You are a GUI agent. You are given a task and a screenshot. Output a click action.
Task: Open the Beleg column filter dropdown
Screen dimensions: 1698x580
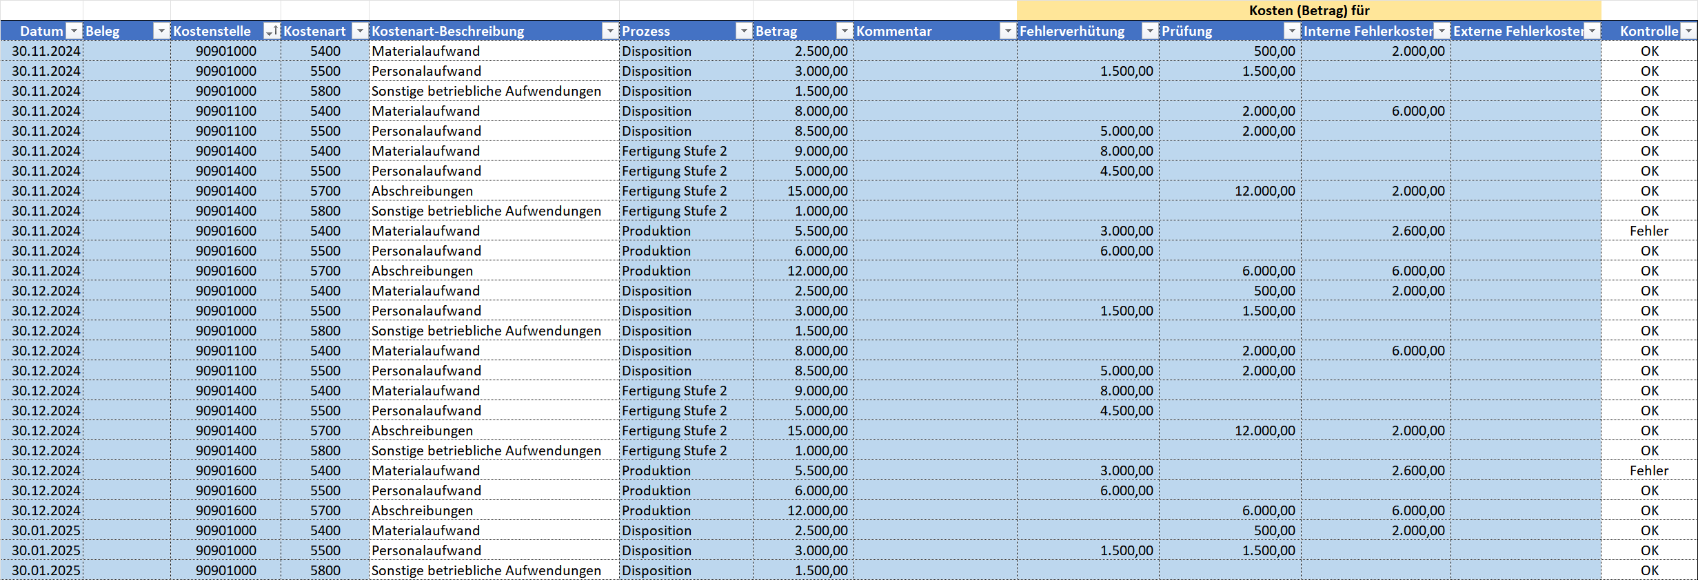161,31
